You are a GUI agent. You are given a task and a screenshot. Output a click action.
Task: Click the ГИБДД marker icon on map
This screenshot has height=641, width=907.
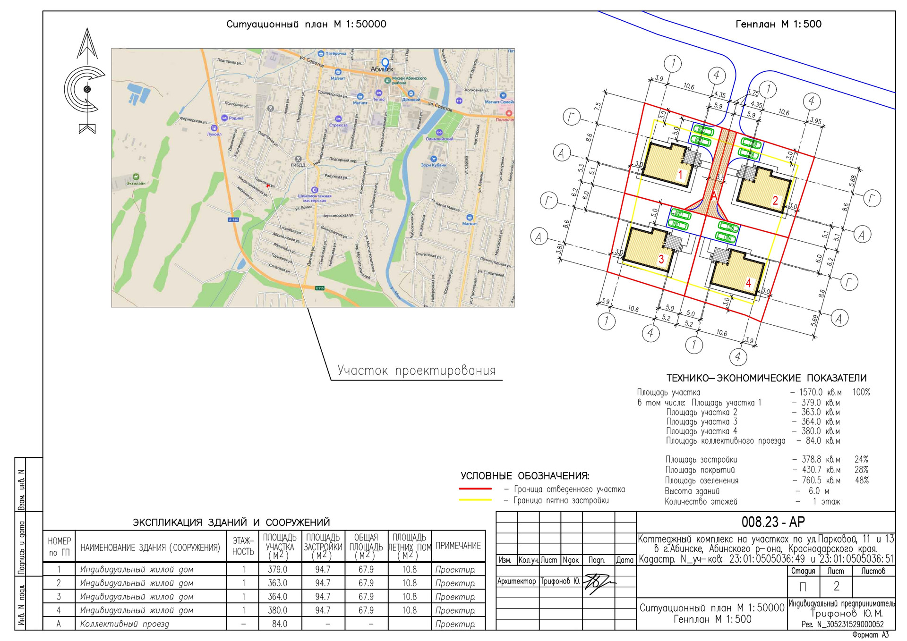tap(298, 159)
